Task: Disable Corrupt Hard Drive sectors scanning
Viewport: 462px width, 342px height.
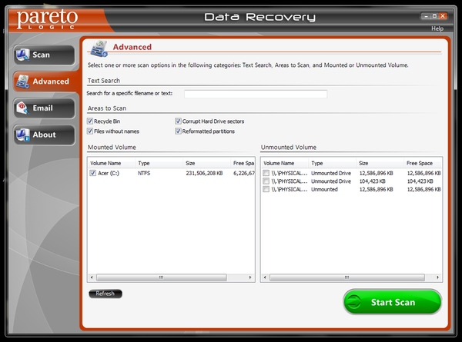Action: tap(178, 121)
